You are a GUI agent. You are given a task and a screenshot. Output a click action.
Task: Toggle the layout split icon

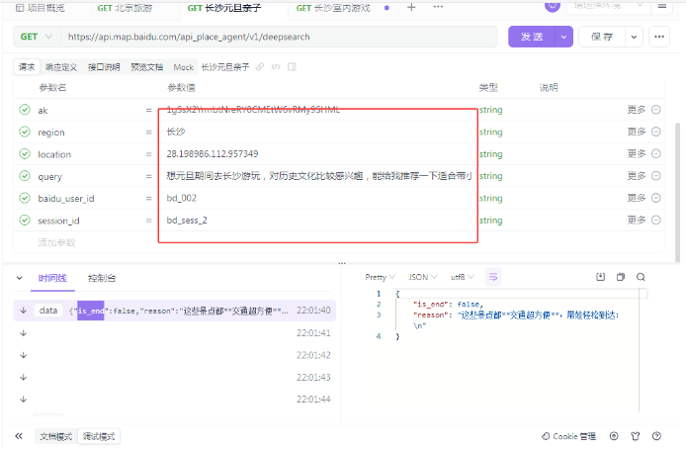coord(292,66)
